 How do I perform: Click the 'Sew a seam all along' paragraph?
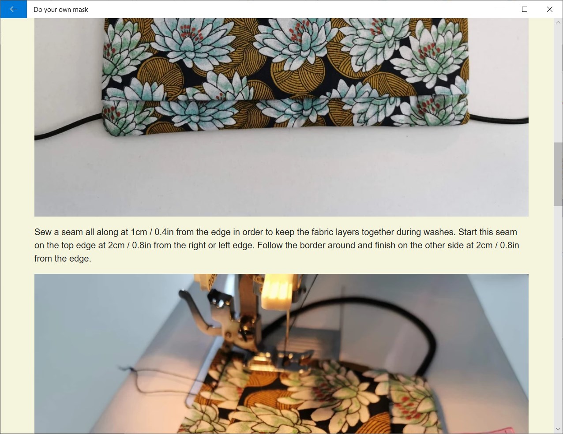point(277,245)
